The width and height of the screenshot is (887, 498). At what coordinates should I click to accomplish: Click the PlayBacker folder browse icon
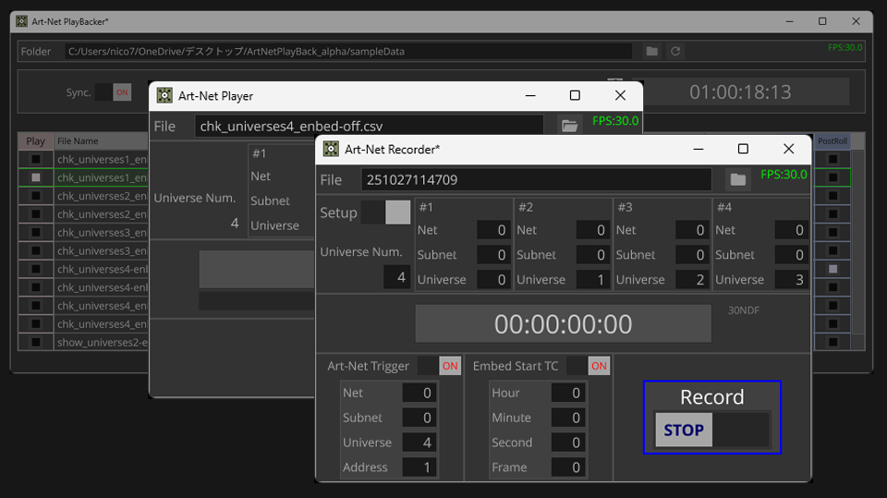[x=651, y=52]
